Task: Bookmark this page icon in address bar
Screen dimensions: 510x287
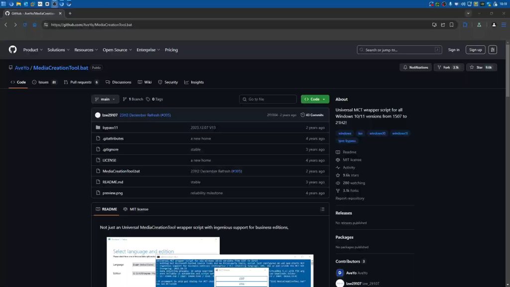Action: coord(451,25)
